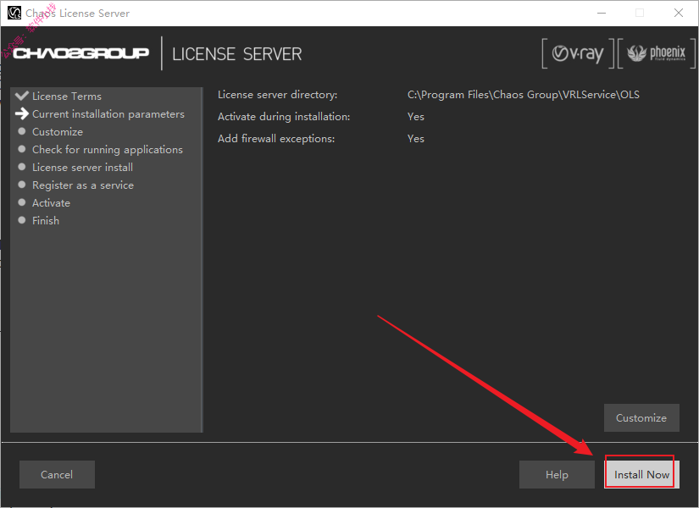This screenshot has width=699, height=508.
Task: Click the bullet beside Check for running applications
Action: [x=21, y=149]
